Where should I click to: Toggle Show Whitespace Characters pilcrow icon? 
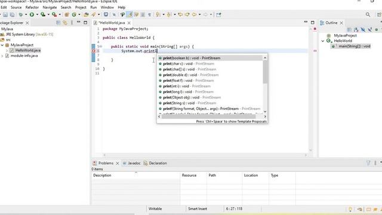(x=149, y=14)
